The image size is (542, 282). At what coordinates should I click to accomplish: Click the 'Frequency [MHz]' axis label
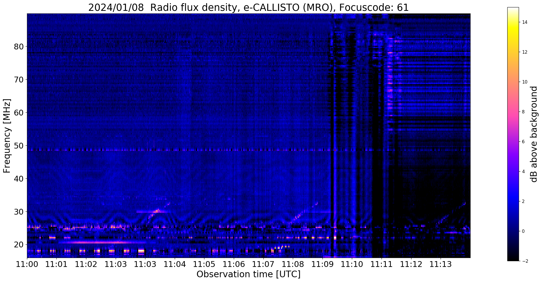click(7, 136)
